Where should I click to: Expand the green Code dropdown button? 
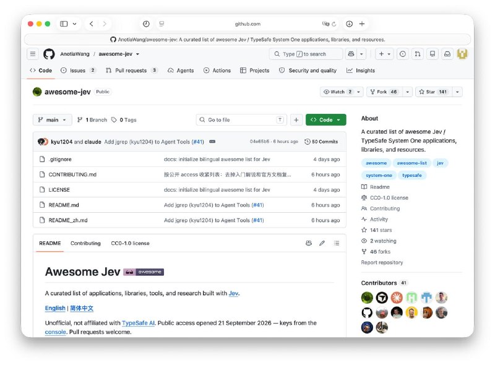[x=326, y=120]
